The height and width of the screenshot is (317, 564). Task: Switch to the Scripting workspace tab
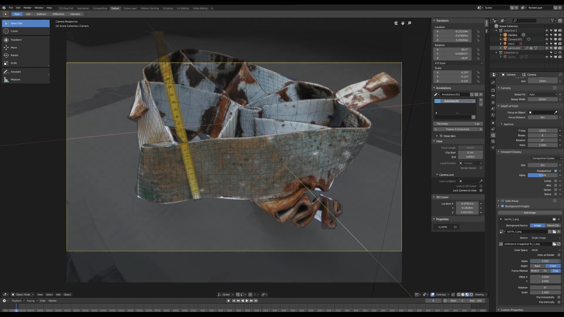point(168,8)
